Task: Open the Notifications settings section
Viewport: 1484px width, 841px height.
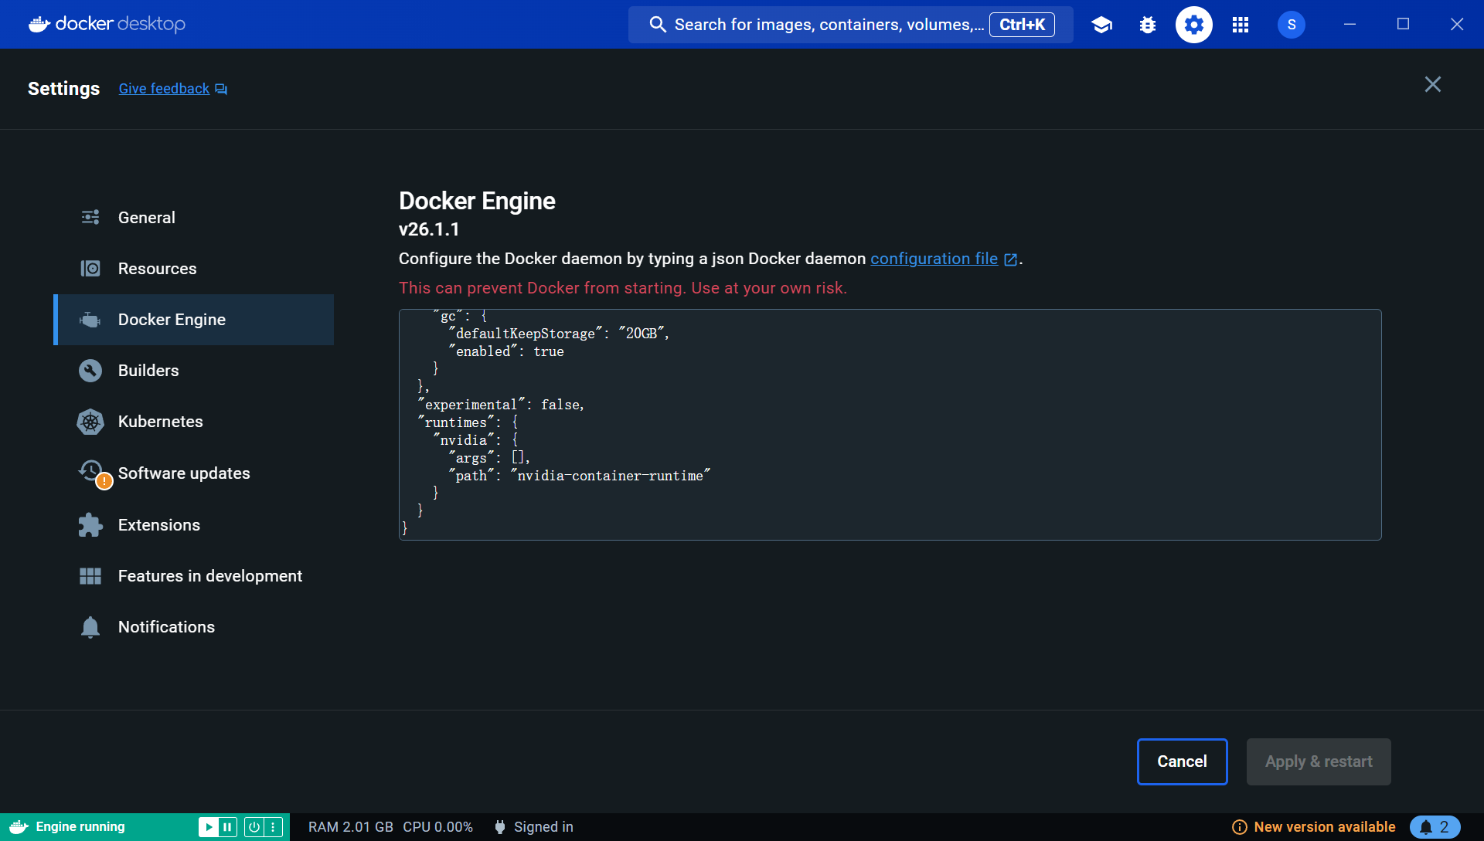Action: point(193,627)
